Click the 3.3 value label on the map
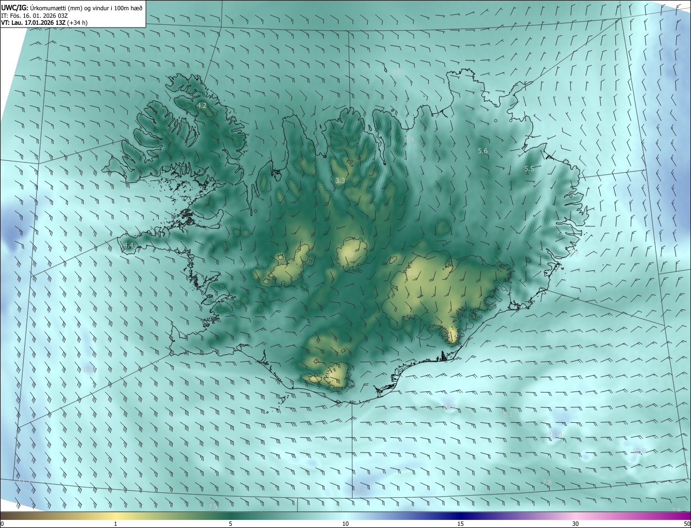Viewport: 691px width, 528px height. (x=340, y=181)
